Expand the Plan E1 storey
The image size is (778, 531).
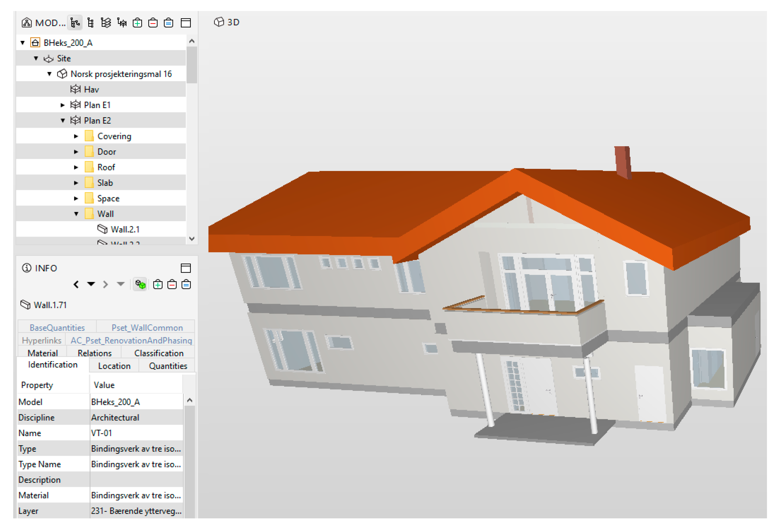(x=63, y=105)
